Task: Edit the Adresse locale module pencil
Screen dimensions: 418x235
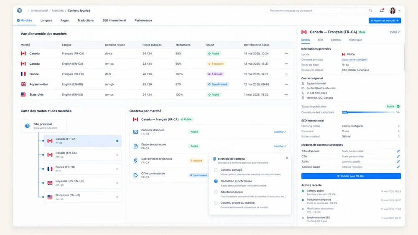Action: (x=398, y=167)
